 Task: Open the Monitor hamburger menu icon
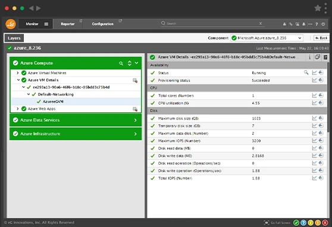[x=46, y=24]
